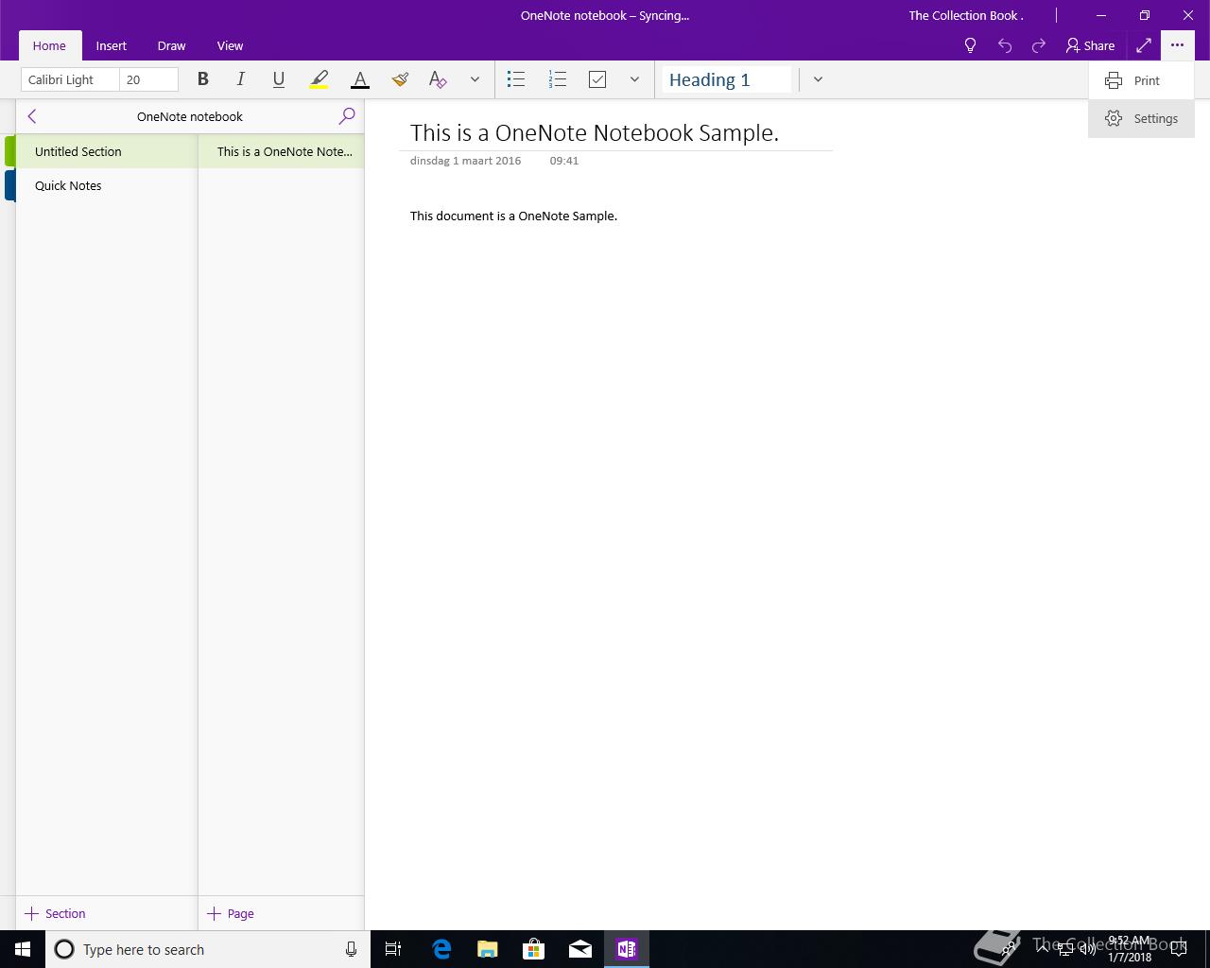Click the three-dot more options button
The image size is (1210, 968).
(x=1177, y=45)
